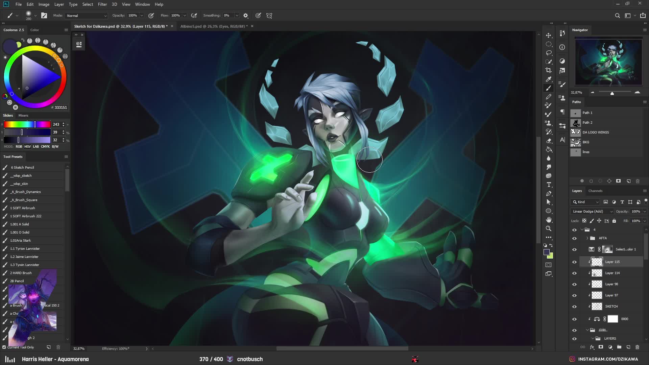The height and width of the screenshot is (365, 649).
Task: Open the Styles fx panel icon
Action: 562,71
